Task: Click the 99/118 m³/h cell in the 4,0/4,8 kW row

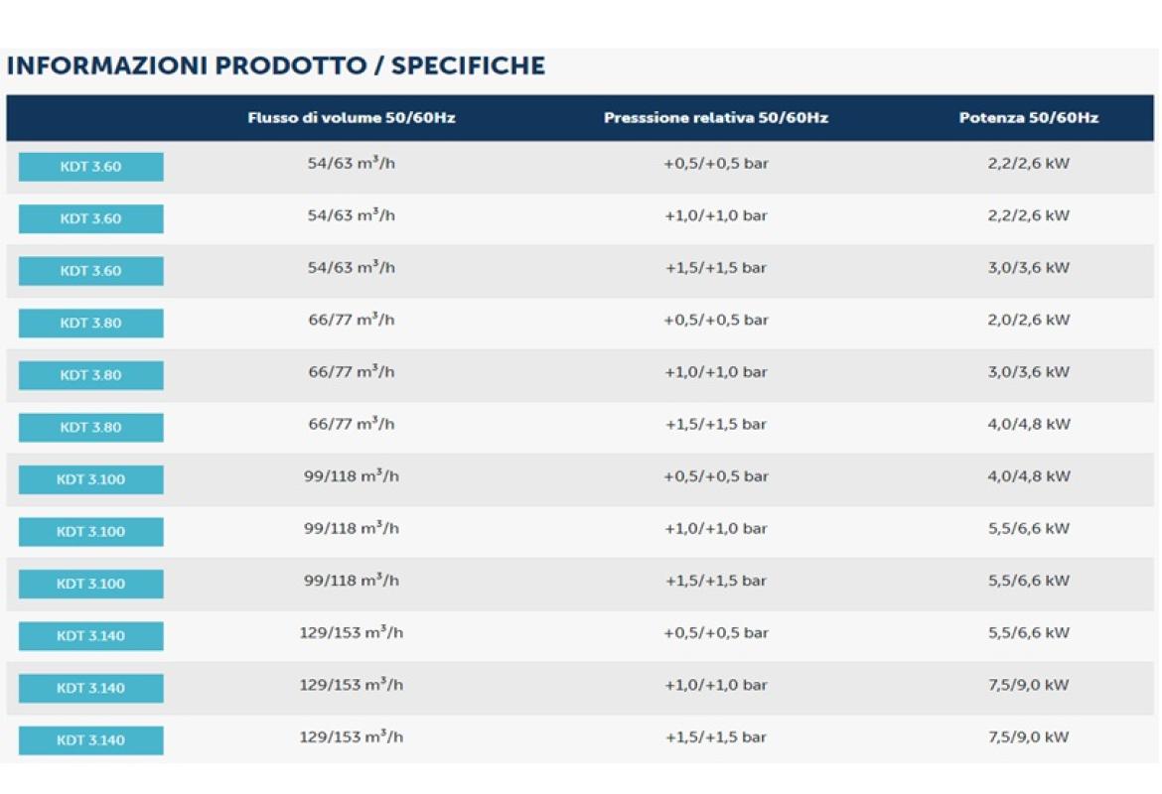Action: coord(351,476)
